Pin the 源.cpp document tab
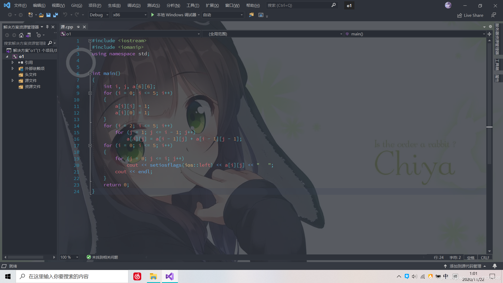Screen dimensions: 503x283 [x=78, y=27]
